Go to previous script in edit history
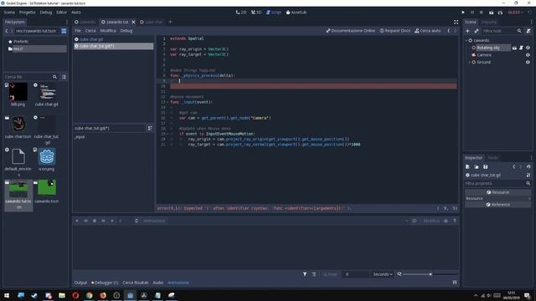The height and width of the screenshot is (301, 536). 449,31
